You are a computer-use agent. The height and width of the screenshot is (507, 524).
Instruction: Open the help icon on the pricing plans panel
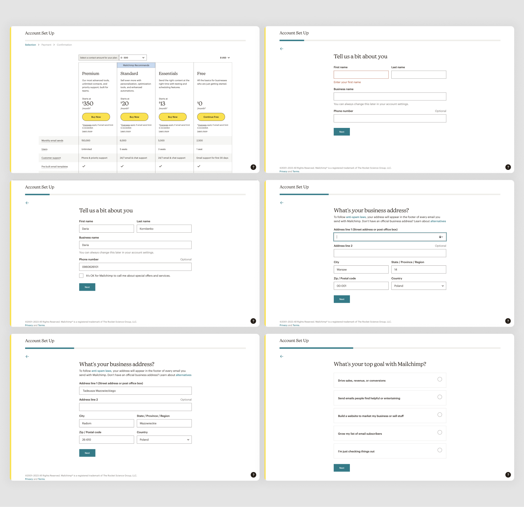(253, 167)
